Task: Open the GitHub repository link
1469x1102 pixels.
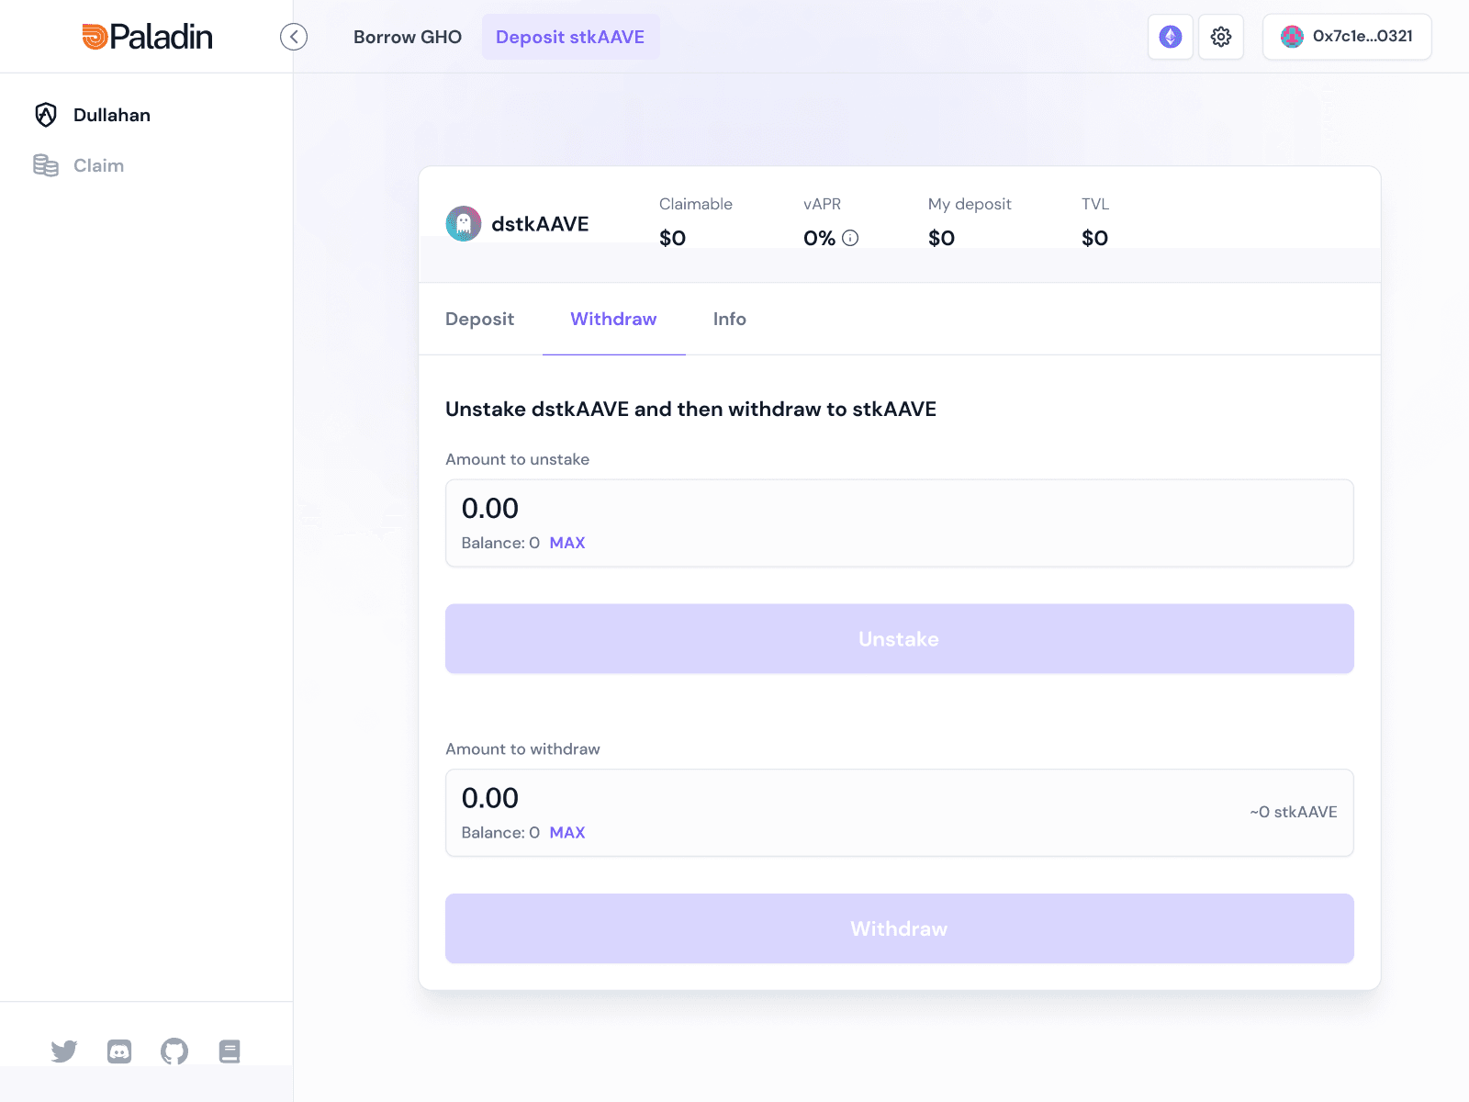Action: click(x=174, y=1051)
